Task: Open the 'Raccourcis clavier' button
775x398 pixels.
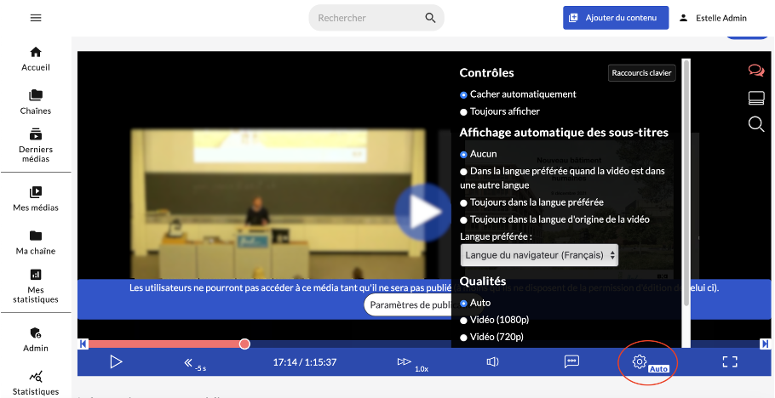Action: click(x=642, y=73)
